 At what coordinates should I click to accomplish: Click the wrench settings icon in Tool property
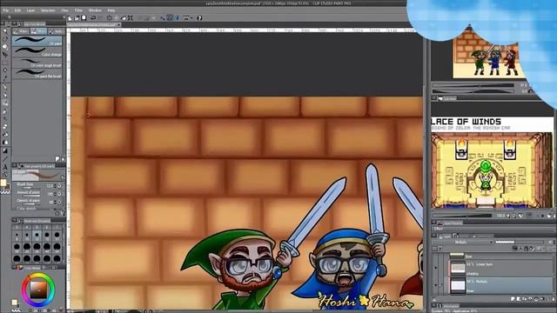tap(62, 212)
